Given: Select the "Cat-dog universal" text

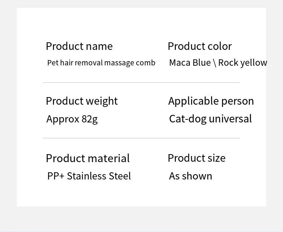Looking at the screenshot, I should [210, 119].
